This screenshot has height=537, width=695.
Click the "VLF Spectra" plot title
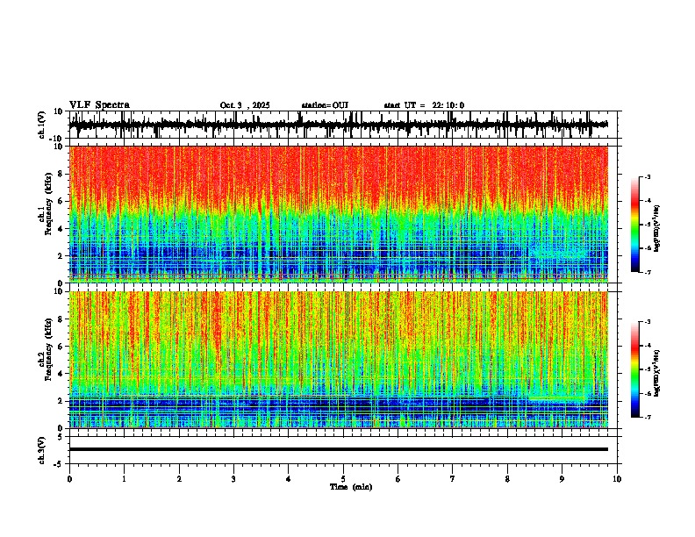click(x=99, y=105)
